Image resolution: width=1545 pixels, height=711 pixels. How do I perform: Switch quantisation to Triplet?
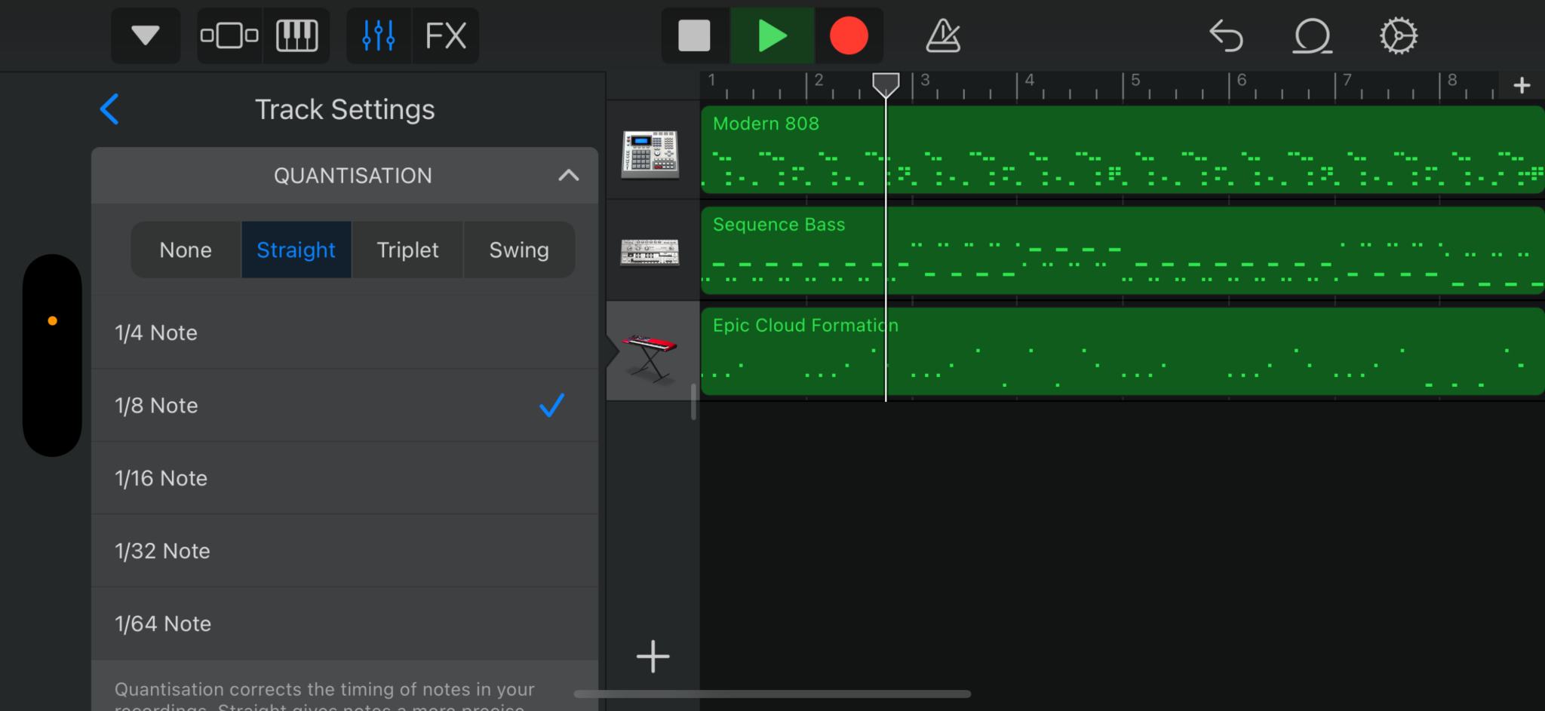pos(407,250)
